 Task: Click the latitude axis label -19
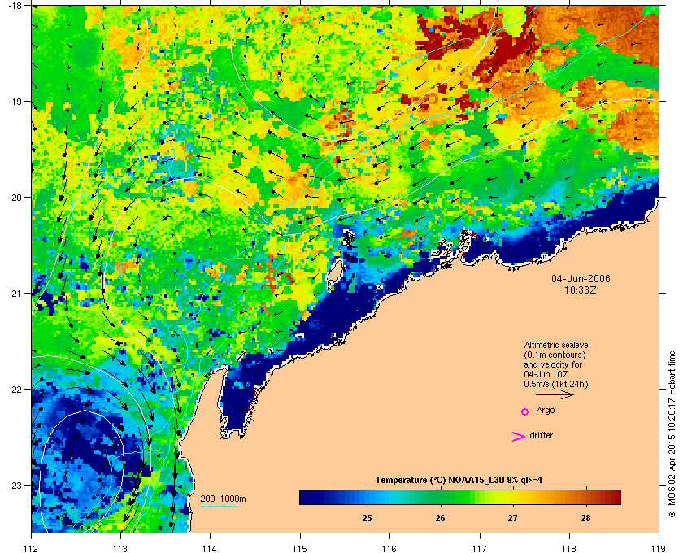click(15, 102)
